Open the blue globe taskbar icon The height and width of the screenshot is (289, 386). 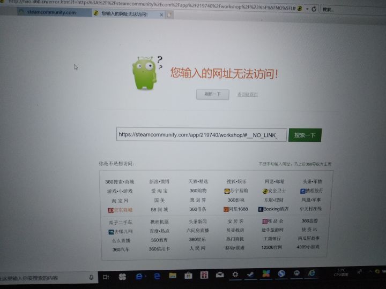[281, 273]
